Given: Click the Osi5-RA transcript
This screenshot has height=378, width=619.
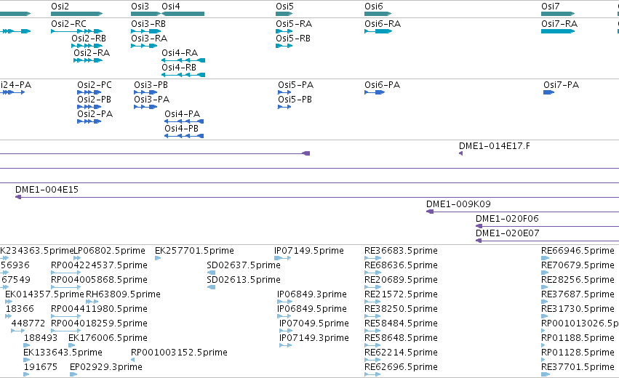Looking at the screenshot, I should click(x=284, y=31).
